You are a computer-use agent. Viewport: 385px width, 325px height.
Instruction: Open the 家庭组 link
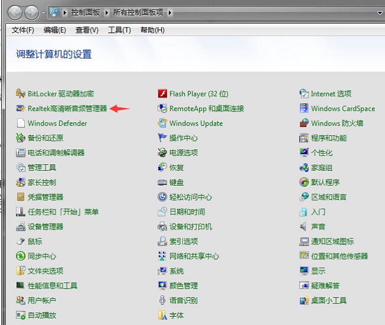click(x=322, y=167)
